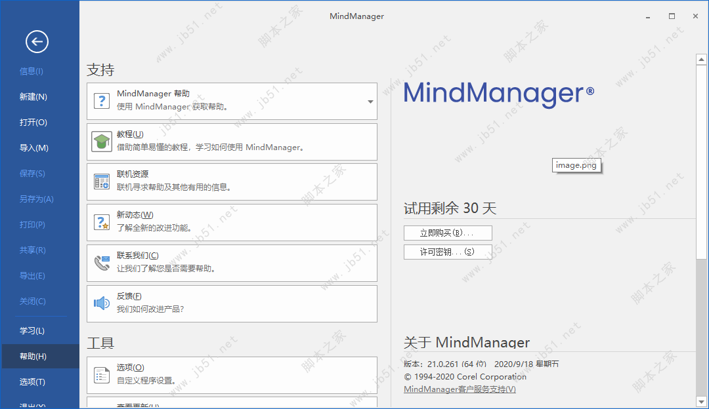Screen dimensions: 709x409
Task: Click the version text 21.0.261
Action: 442,364
